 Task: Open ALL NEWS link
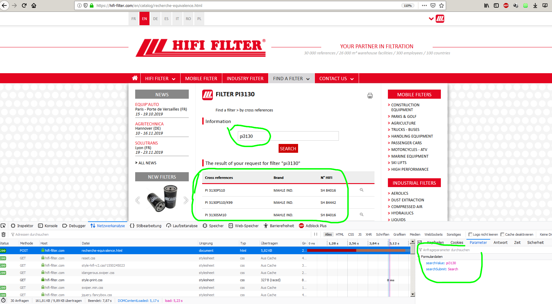pos(147,163)
